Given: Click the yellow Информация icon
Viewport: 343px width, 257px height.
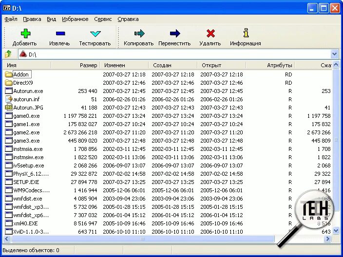Looking at the screenshot, I should point(246,33).
